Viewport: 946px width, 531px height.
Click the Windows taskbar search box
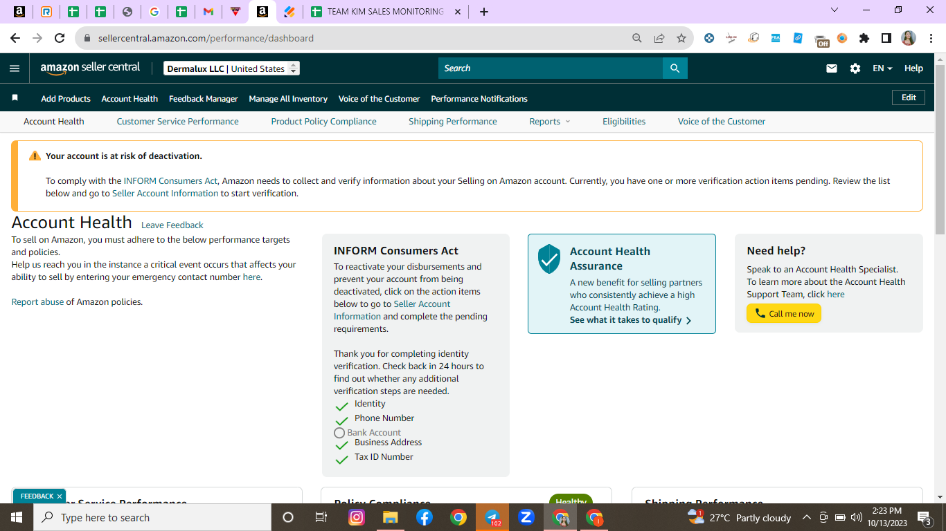[x=152, y=517]
